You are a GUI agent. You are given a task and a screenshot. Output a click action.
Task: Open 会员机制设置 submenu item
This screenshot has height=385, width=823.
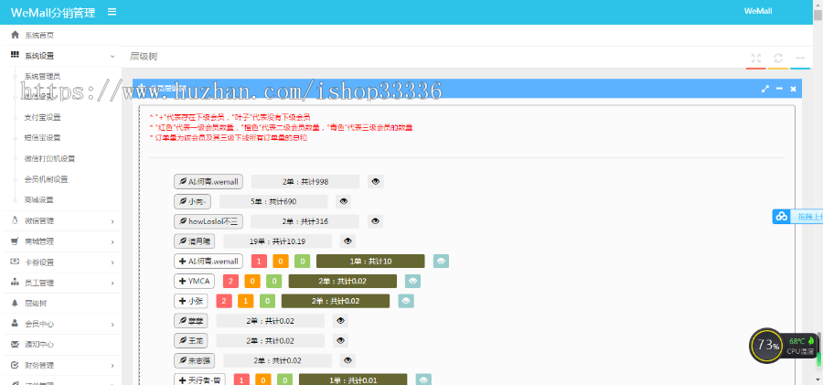47,179
